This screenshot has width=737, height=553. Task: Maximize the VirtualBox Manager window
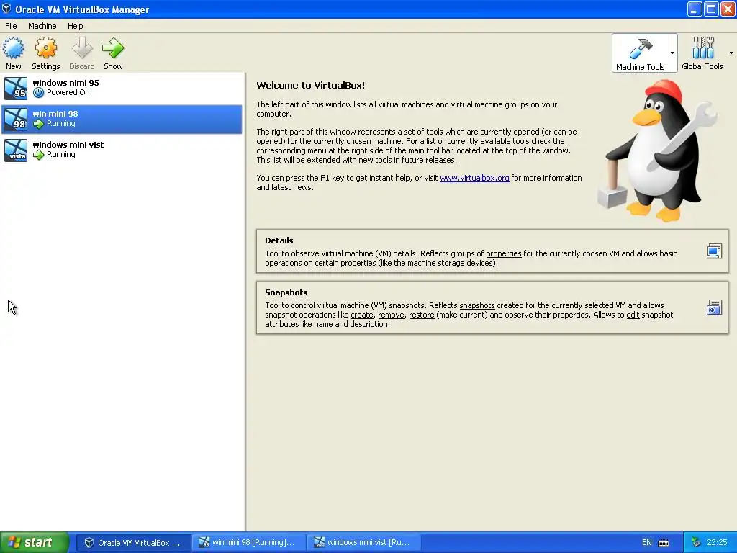pyautogui.click(x=711, y=9)
